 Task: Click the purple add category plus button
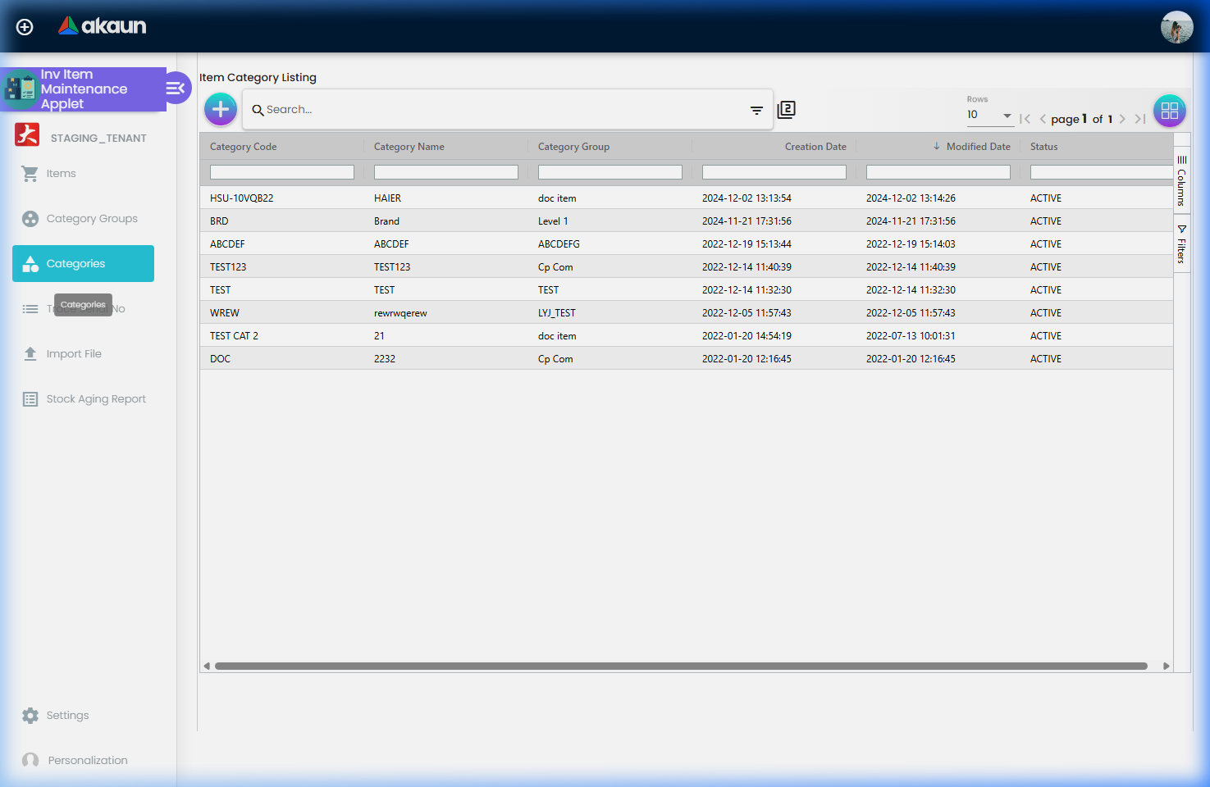click(x=221, y=109)
